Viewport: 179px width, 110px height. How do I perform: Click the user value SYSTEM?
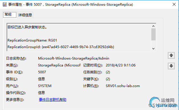(45, 86)
